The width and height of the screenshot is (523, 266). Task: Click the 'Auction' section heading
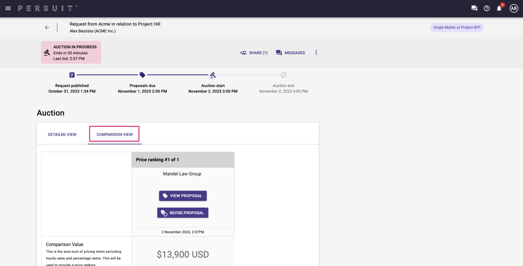51,113
